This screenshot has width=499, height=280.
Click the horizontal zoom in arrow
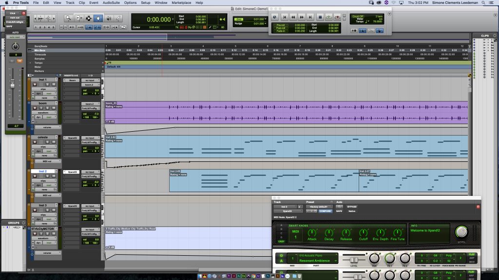(54, 18)
